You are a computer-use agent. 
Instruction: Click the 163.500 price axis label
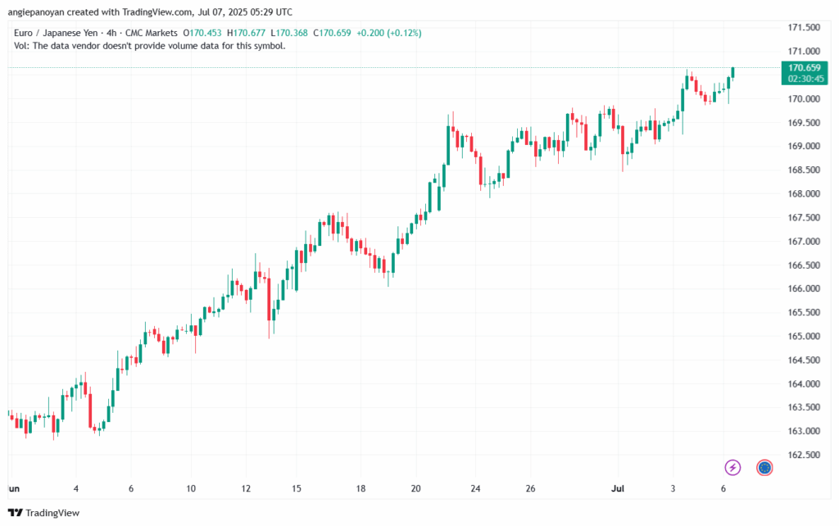point(804,408)
